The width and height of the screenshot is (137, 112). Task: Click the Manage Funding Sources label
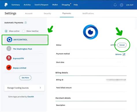pyautogui.click(x=18, y=88)
